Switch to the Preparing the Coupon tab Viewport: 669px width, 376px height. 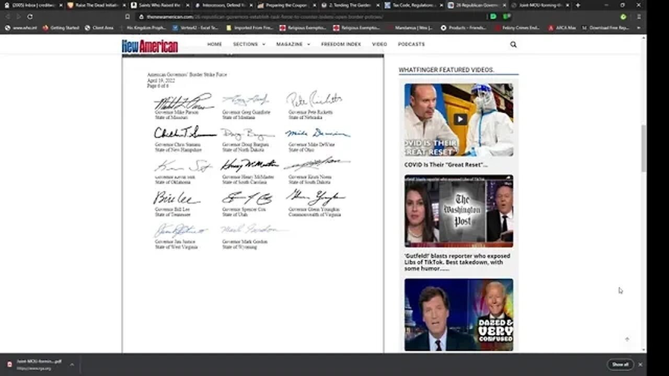click(286, 5)
